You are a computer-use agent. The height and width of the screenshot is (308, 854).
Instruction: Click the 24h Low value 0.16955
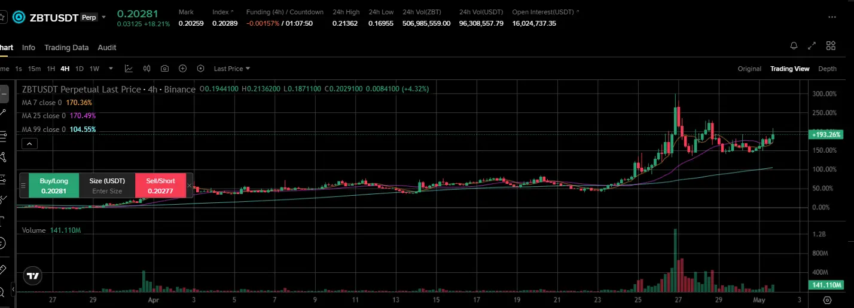pos(382,23)
